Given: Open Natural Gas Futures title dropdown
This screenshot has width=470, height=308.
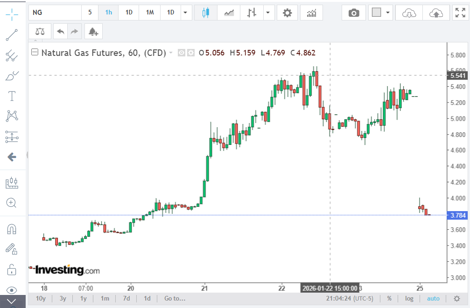Looking at the screenshot, I should pos(171,53).
